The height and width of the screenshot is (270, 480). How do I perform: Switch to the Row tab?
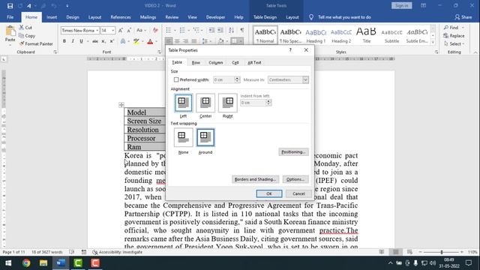point(196,63)
